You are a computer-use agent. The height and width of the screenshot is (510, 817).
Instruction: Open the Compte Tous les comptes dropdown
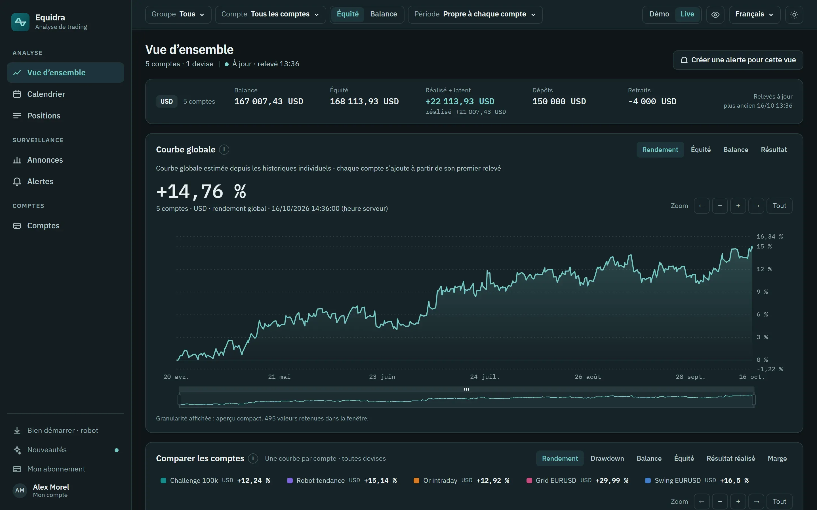click(x=270, y=14)
